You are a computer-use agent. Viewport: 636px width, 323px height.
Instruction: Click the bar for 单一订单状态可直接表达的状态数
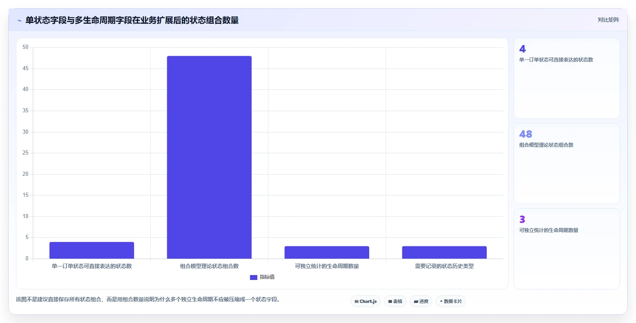[92, 250]
